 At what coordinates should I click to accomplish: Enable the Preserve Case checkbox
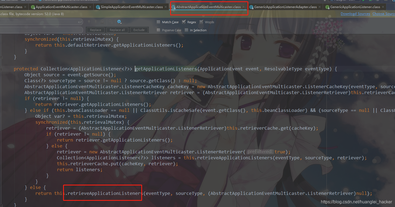(x=159, y=30)
